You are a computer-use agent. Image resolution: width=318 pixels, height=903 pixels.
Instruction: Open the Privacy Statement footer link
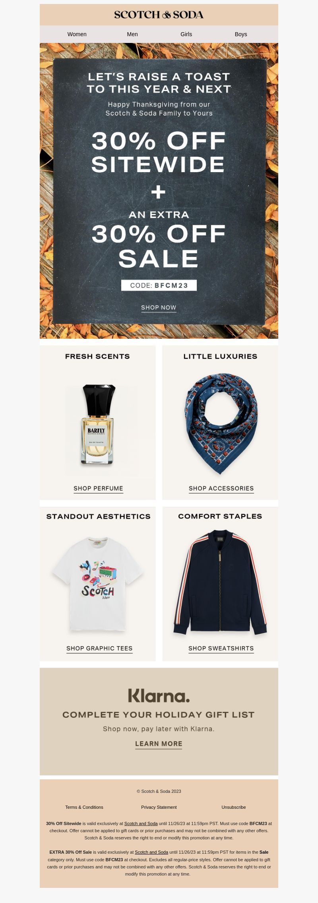coord(159,807)
